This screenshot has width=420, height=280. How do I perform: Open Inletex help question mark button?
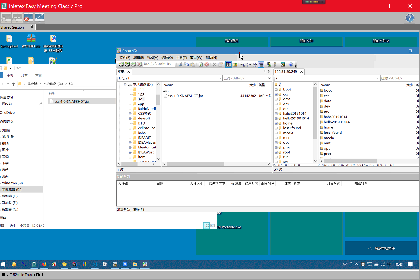point(410,18)
